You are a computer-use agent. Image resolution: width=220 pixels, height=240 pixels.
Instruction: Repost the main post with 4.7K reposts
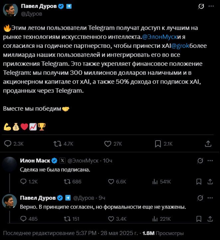click(x=58, y=144)
